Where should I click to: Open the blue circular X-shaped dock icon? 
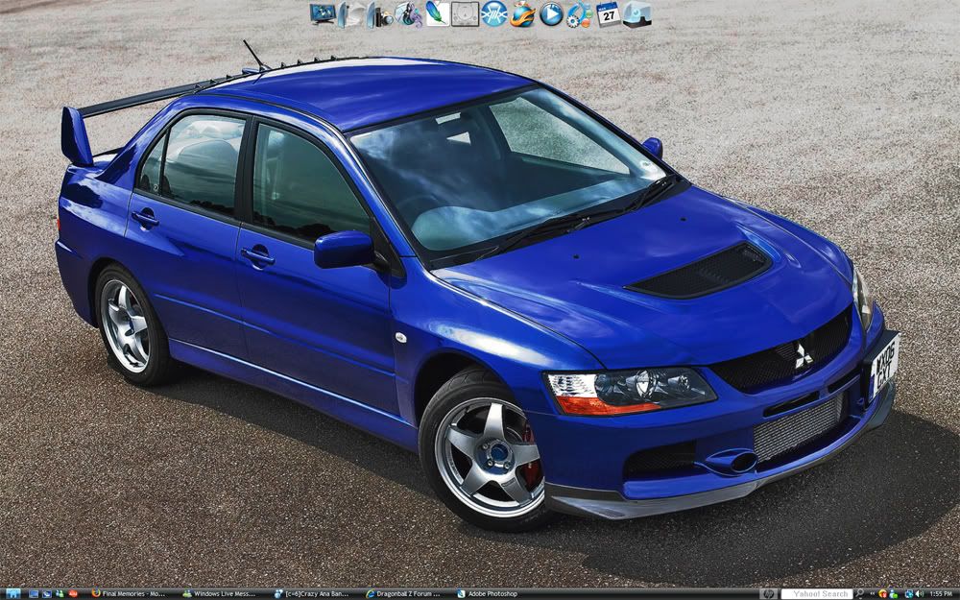493,13
